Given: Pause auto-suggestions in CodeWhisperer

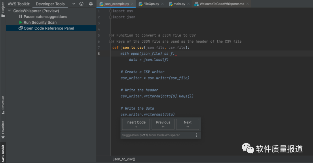Looking at the screenshot, I should 45,17.
